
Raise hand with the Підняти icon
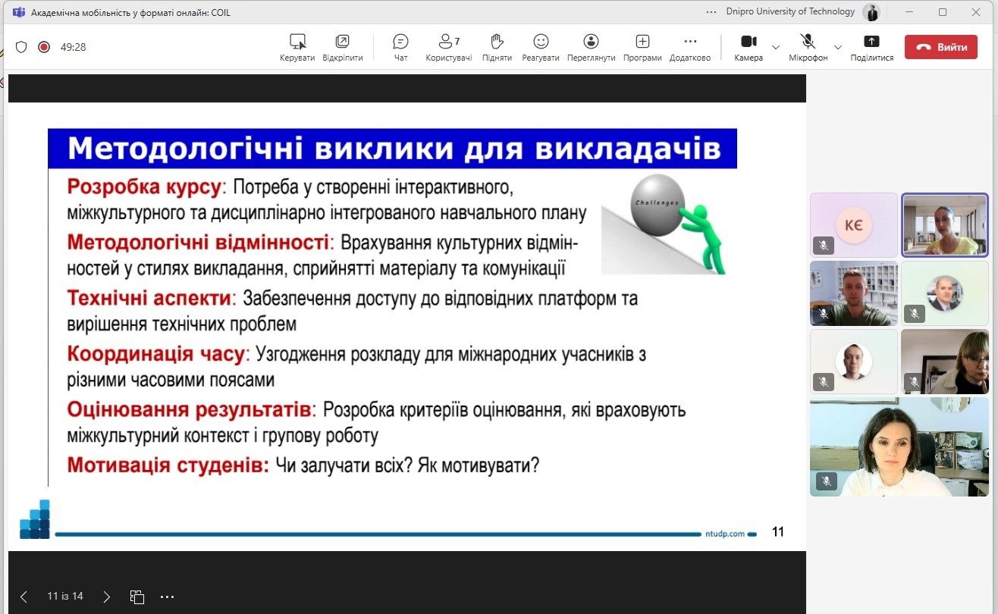(497, 47)
